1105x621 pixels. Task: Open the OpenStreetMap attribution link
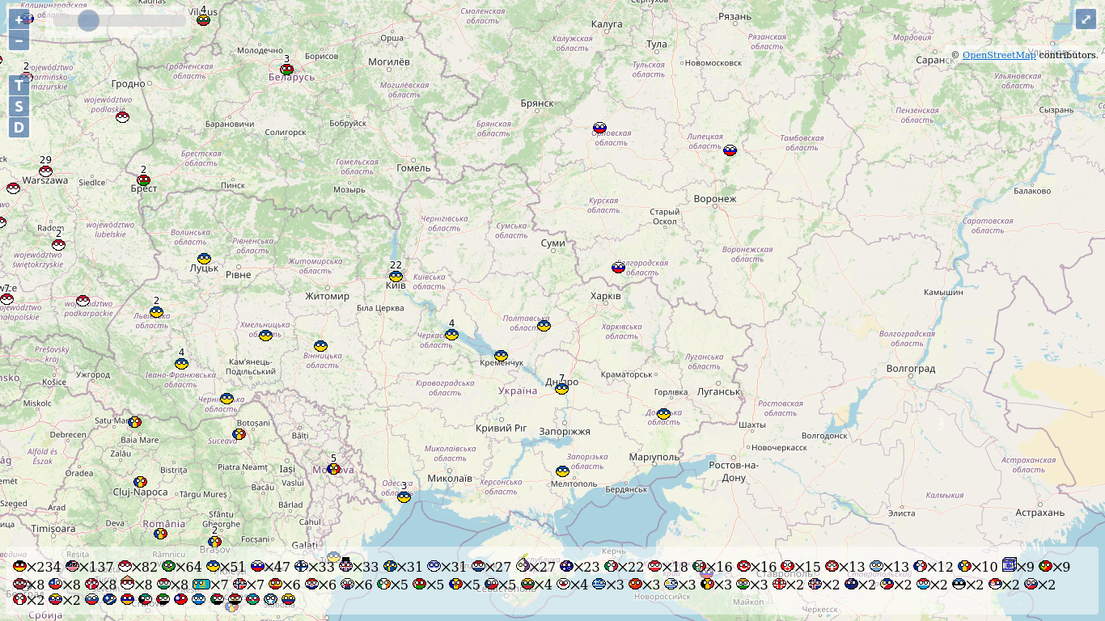coord(998,55)
